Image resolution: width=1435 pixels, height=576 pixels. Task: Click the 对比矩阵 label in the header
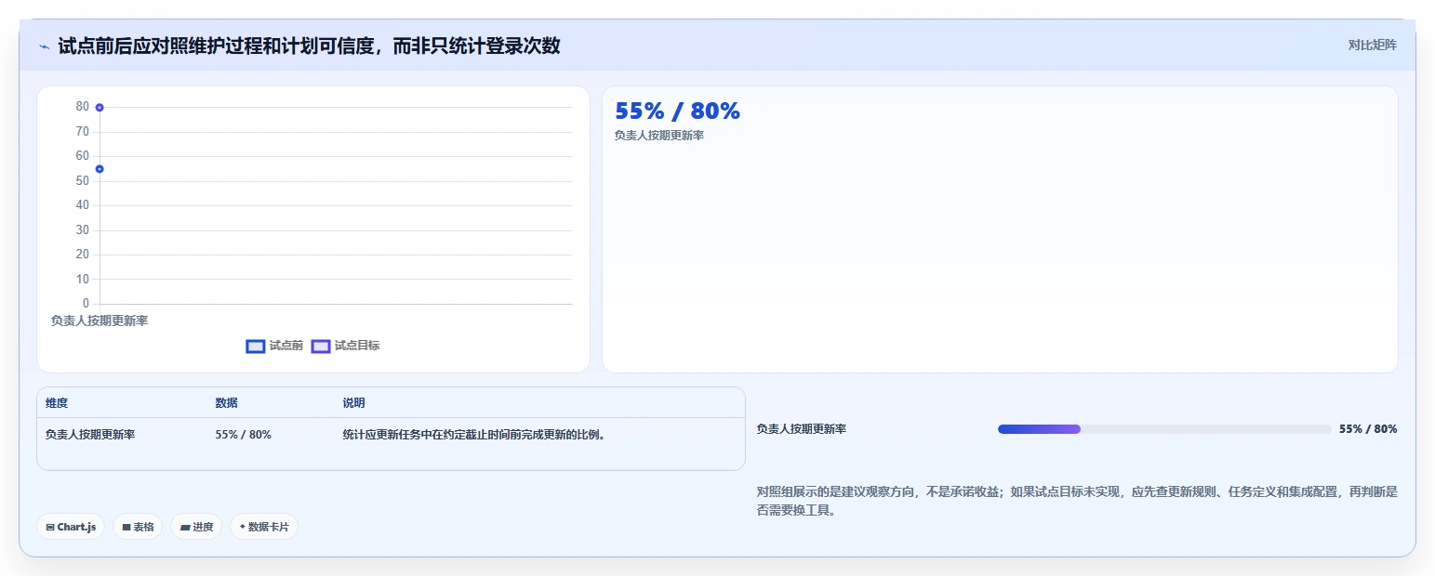coord(1372,45)
